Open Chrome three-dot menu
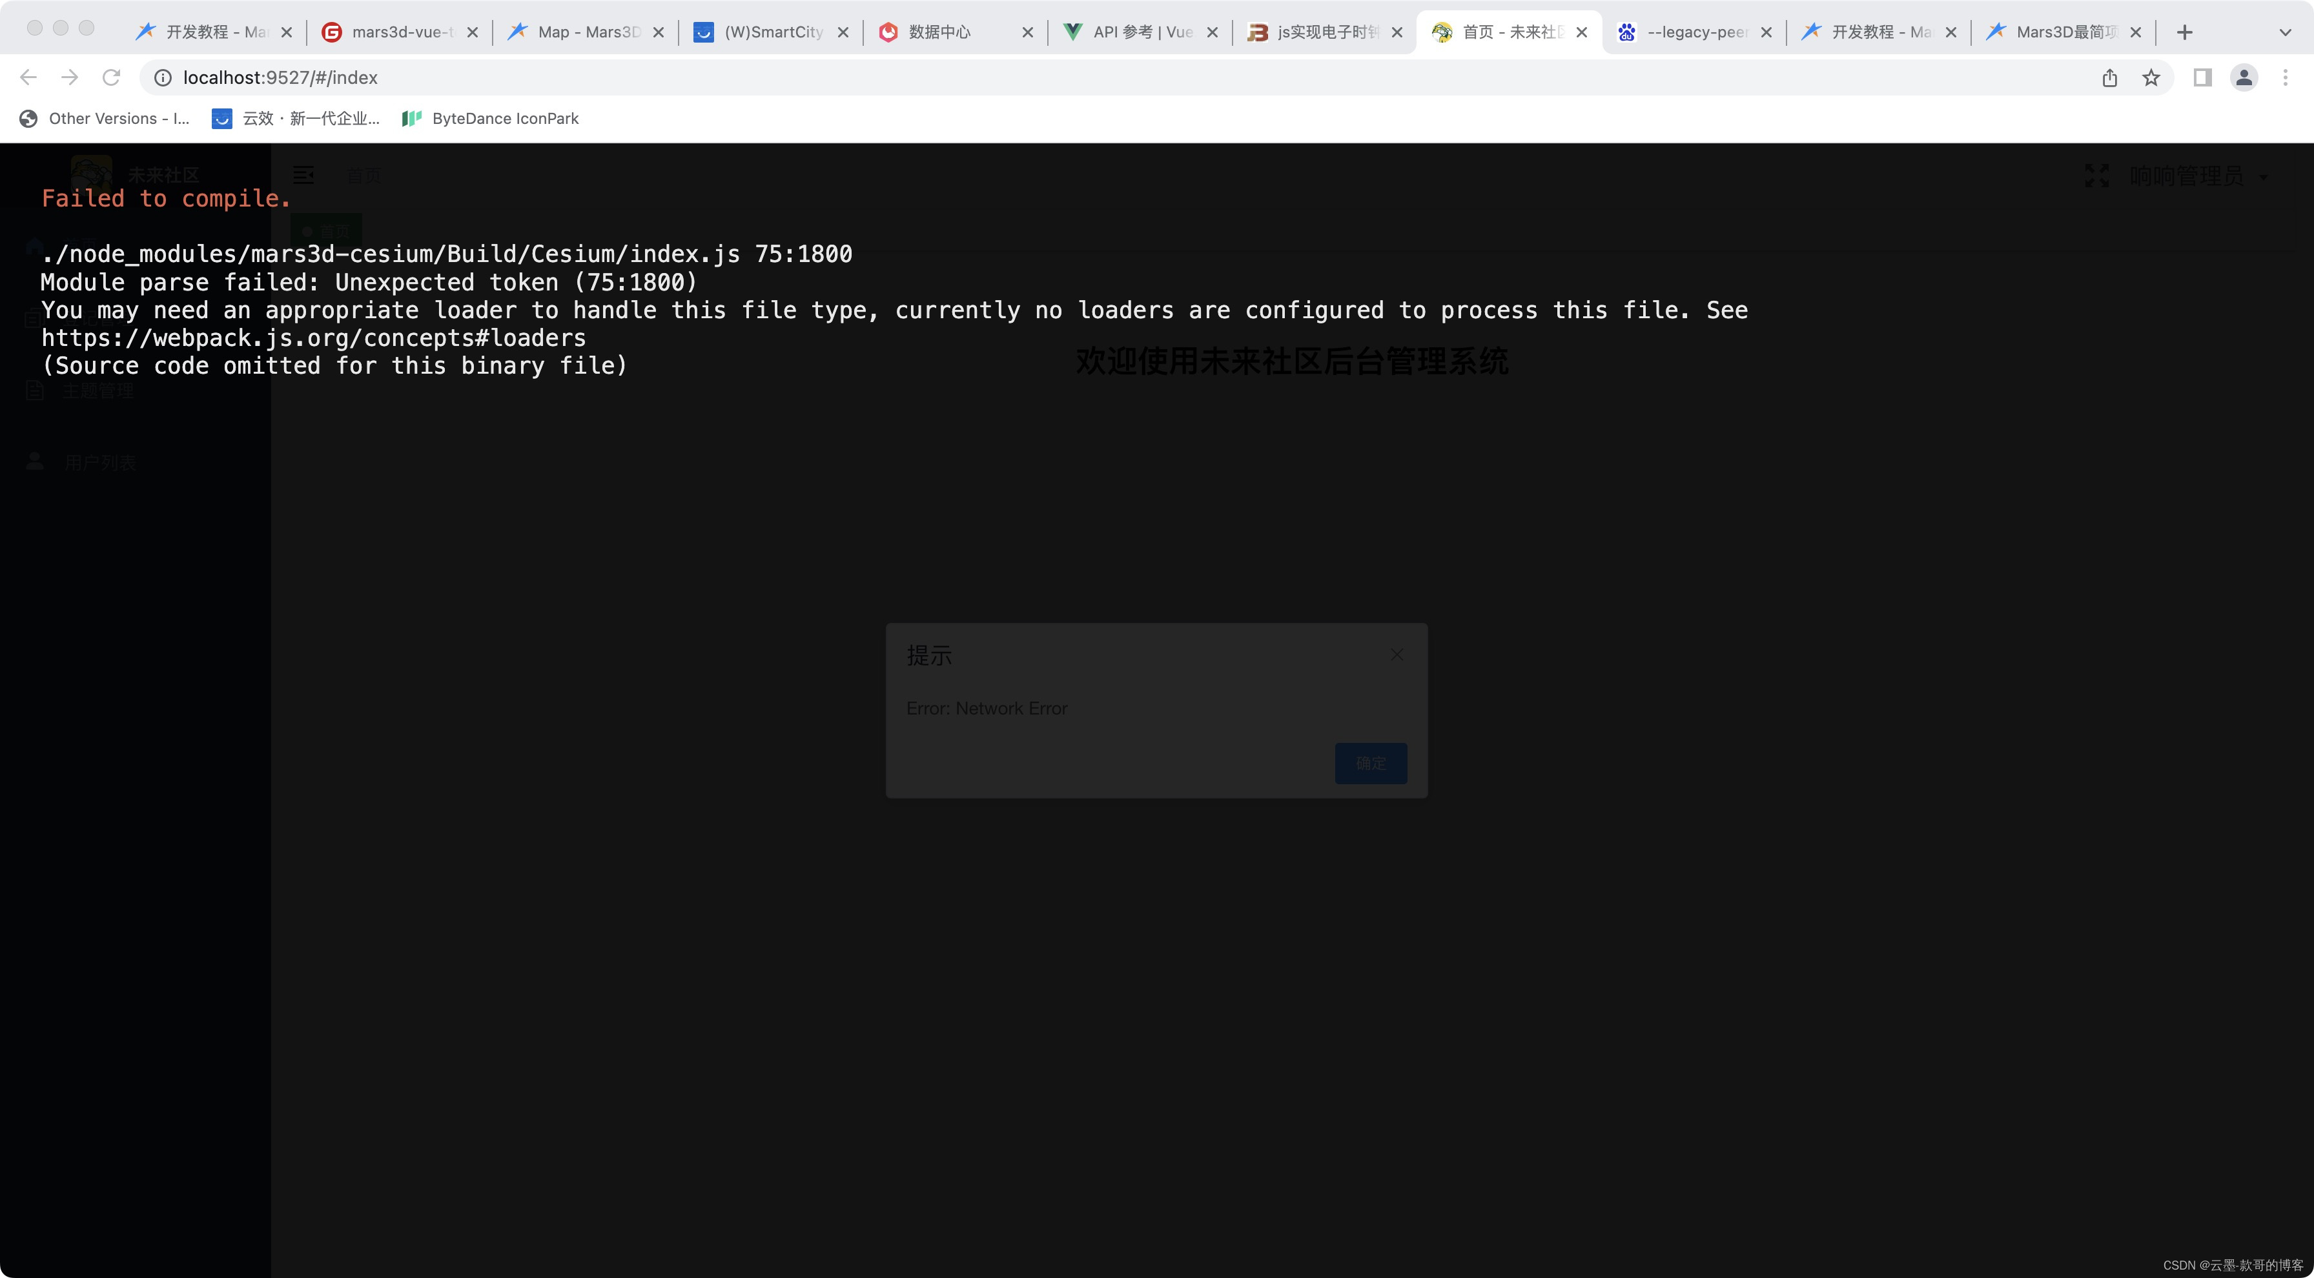 pyautogui.click(x=2285, y=78)
